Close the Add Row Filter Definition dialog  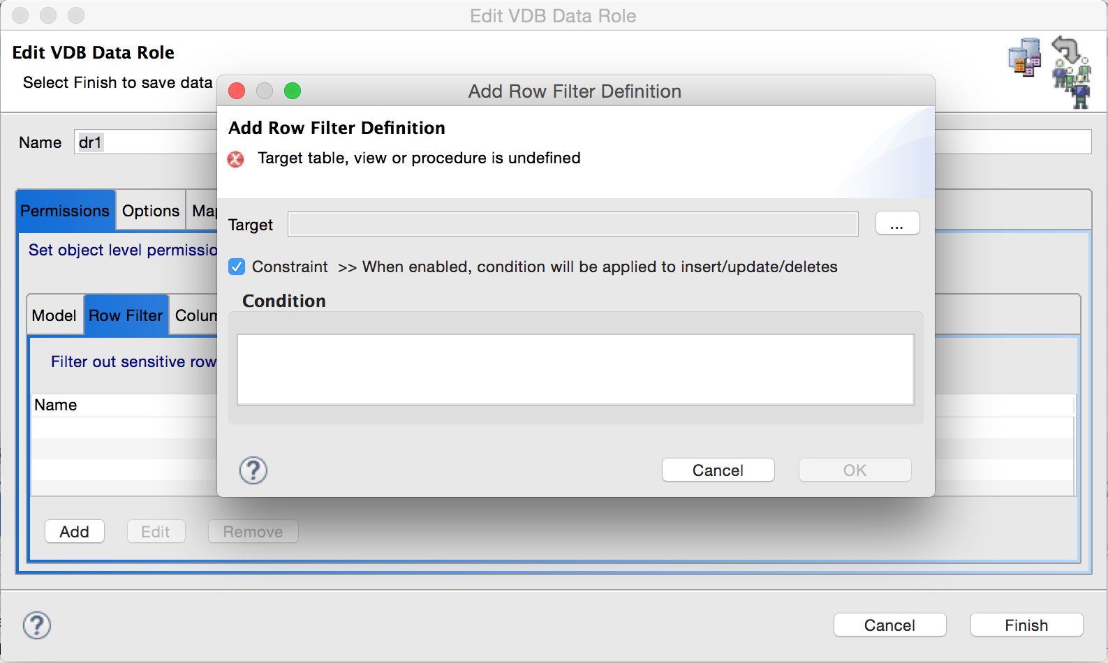pyautogui.click(x=237, y=91)
